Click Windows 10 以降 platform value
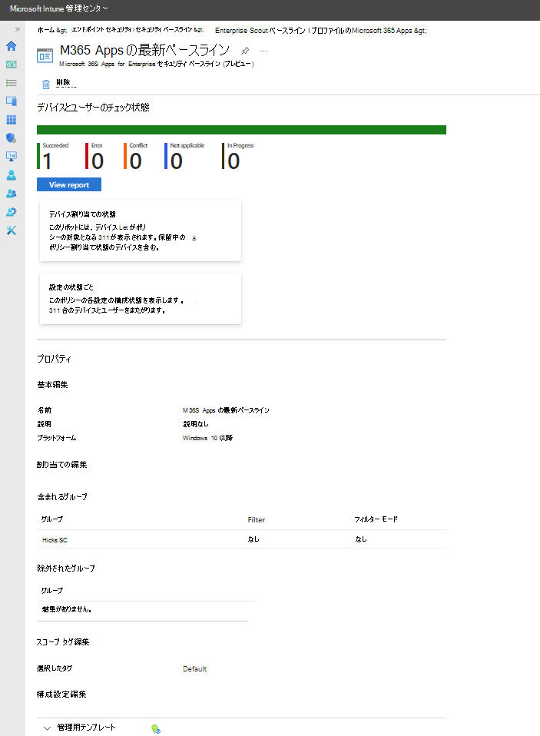Screen dimensions: 540x736 click(x=208, y=438)
